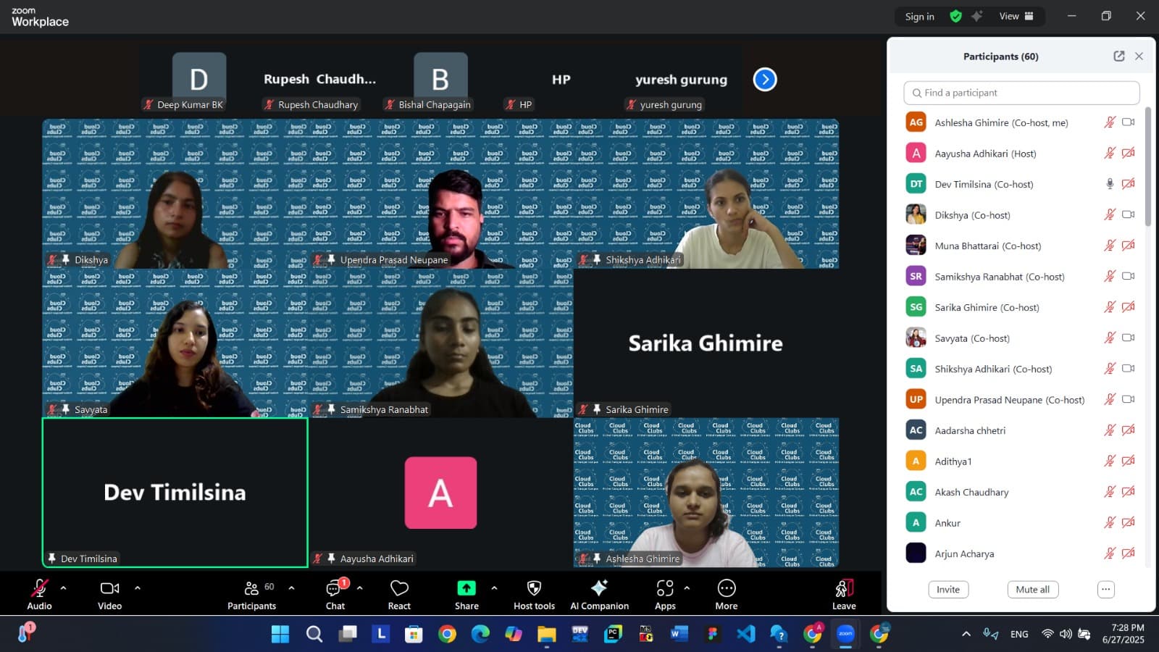This screenshot has height=652, width=1159.
Task: Unmute microphone with the Audio button
Action: [39, 588]
